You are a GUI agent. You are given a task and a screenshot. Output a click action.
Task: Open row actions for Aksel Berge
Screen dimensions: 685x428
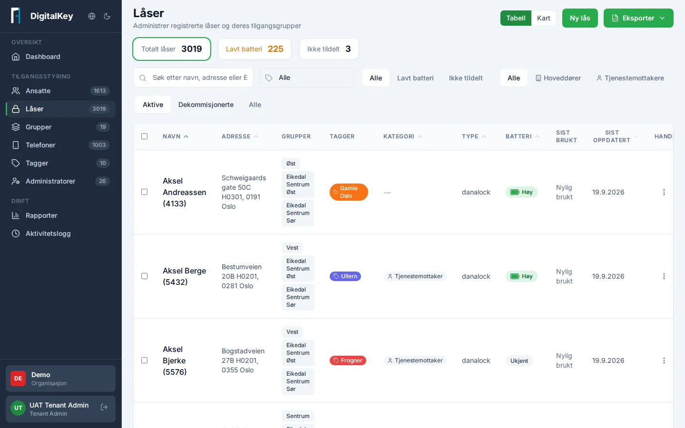664,276
